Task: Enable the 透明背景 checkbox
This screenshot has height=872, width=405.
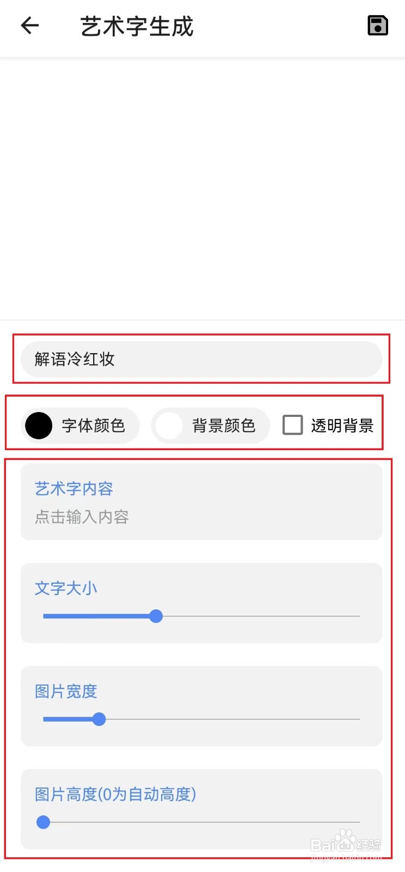Action: pos(293,425)
